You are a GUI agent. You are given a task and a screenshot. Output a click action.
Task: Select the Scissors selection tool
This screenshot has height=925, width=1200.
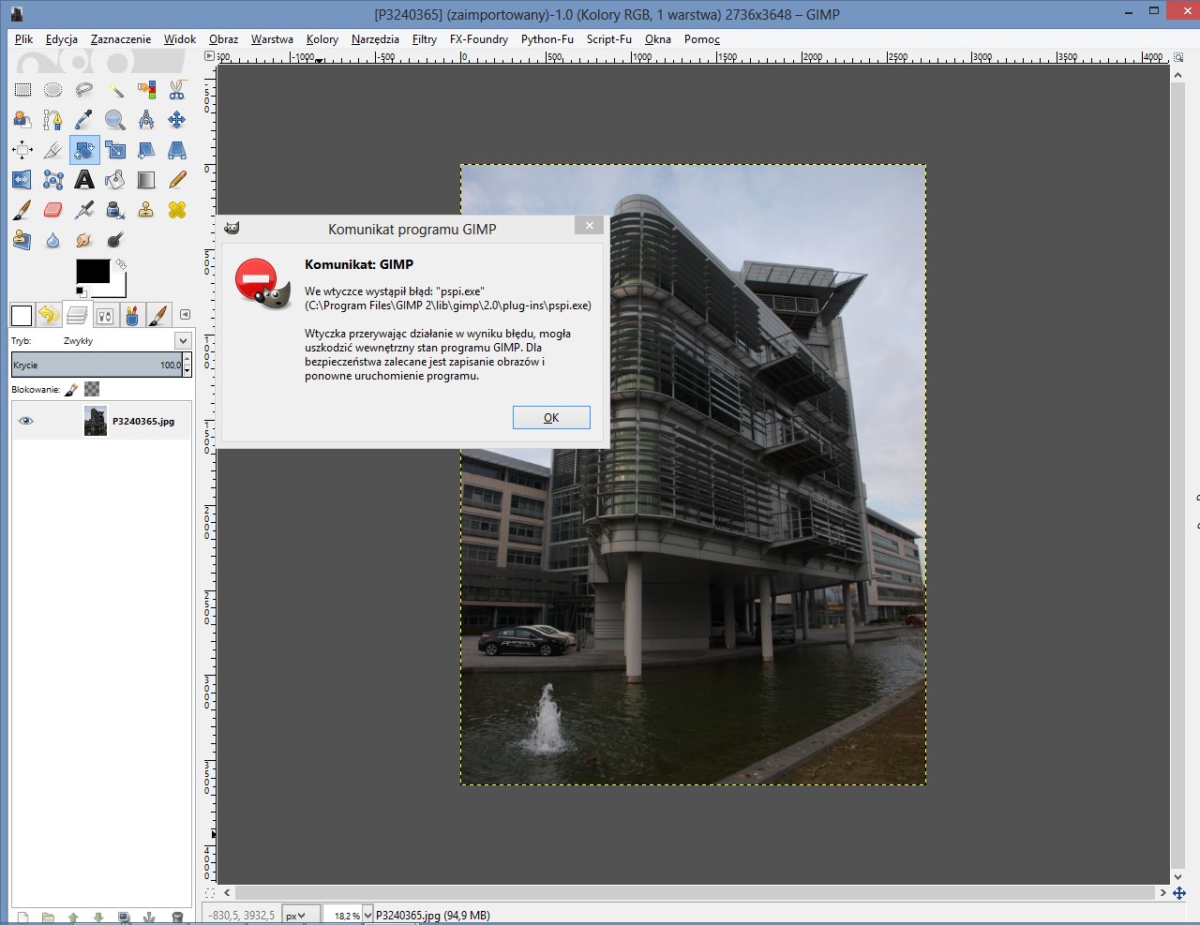pos(176,90)
